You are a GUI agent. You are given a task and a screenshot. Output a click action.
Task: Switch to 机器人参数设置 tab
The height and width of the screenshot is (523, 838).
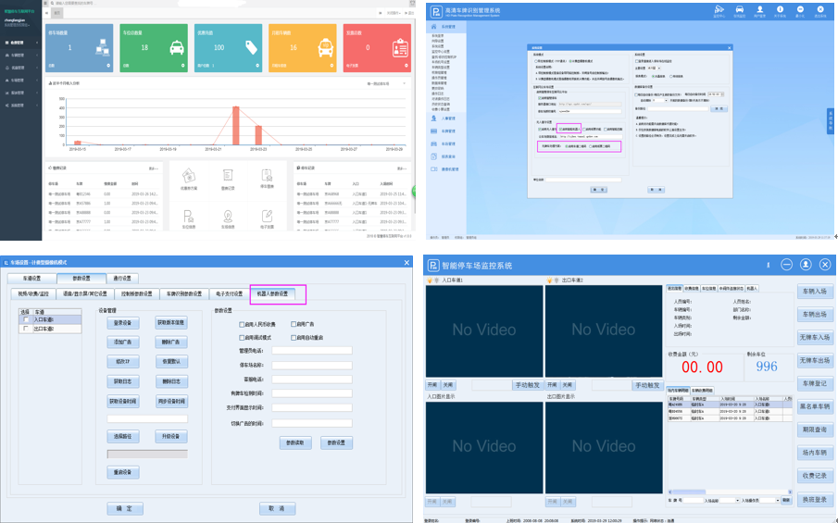point(278,294)
